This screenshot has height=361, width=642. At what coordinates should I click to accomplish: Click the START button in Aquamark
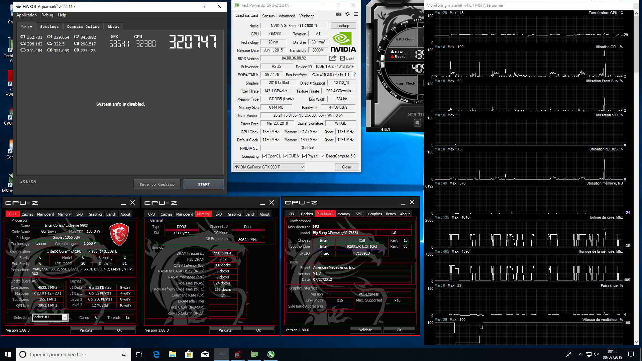(204, 184)
